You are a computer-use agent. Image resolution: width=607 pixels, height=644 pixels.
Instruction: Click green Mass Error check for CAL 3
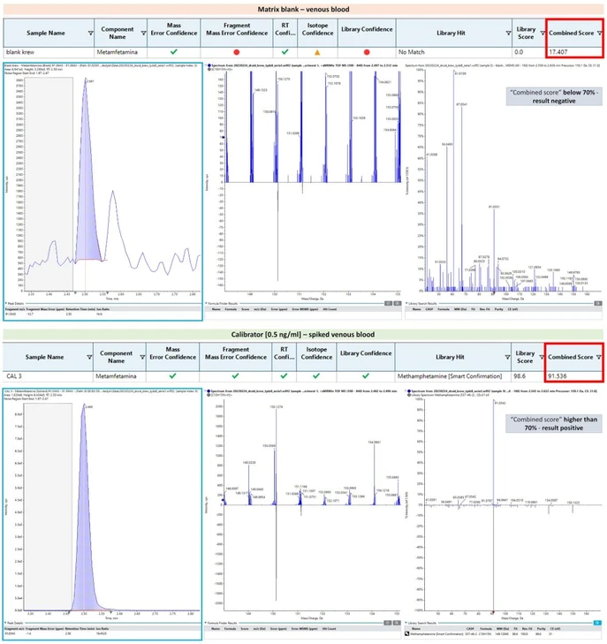[172, 375]
